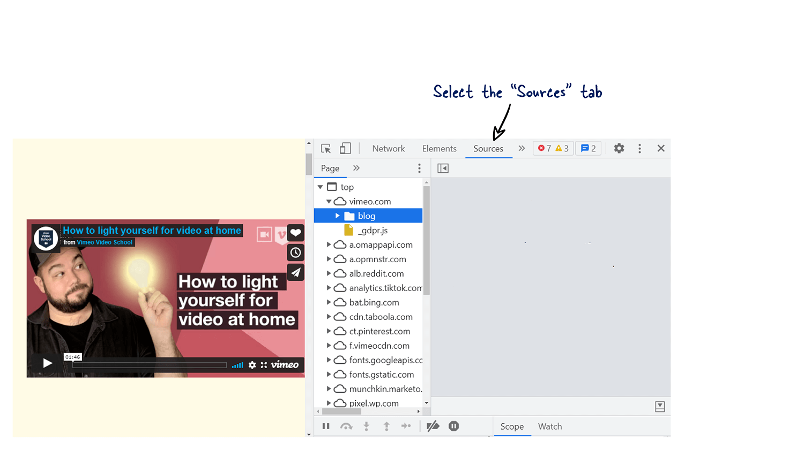Viewport: 804px width, 451px height.
Task: Open the 7 errors and 3 warnings counter
Action: point(553,148)
